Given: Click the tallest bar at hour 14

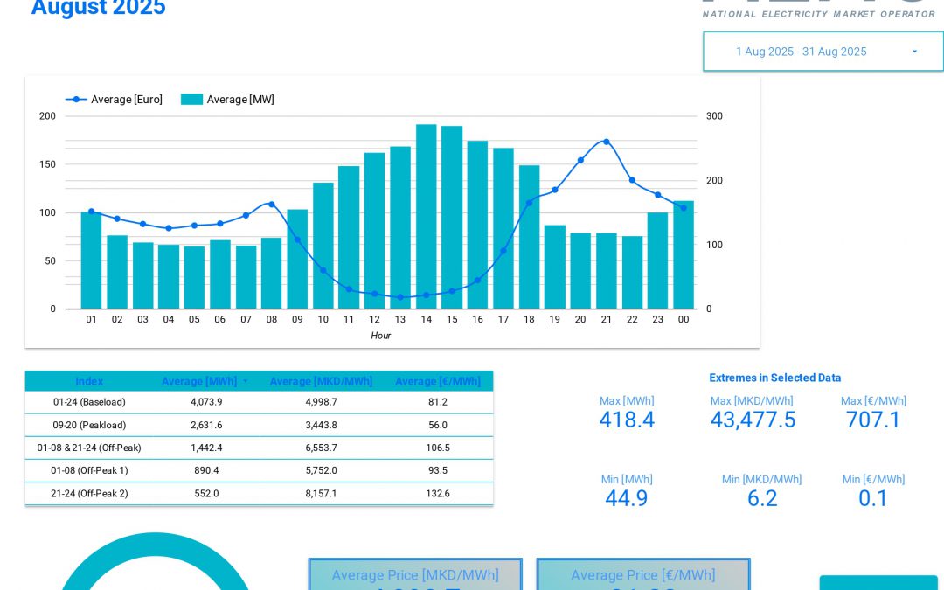Looking at the screenshot, I should (426, 219).
